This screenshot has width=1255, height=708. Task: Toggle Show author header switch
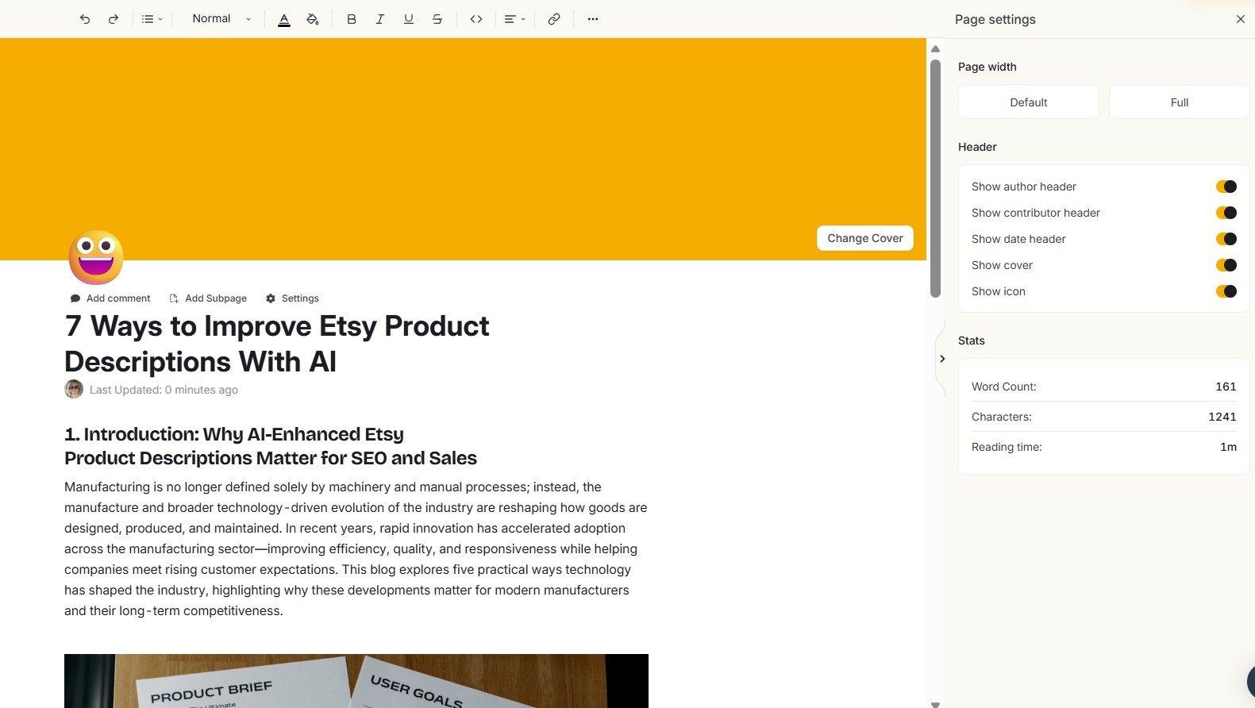(1226, 187)
